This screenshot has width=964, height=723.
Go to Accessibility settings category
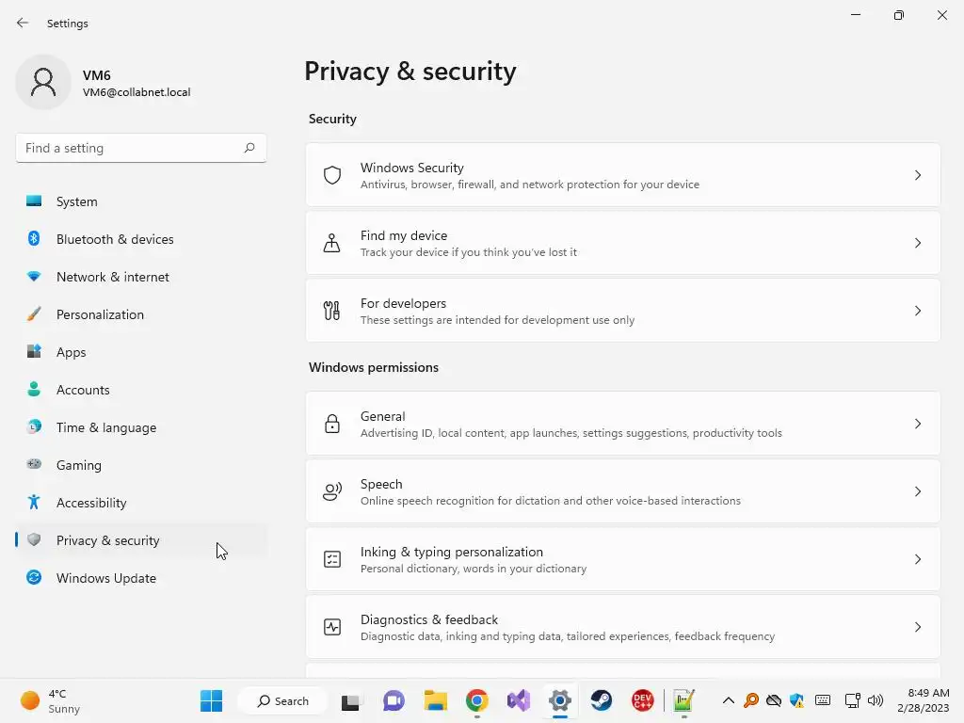(91, 503)
